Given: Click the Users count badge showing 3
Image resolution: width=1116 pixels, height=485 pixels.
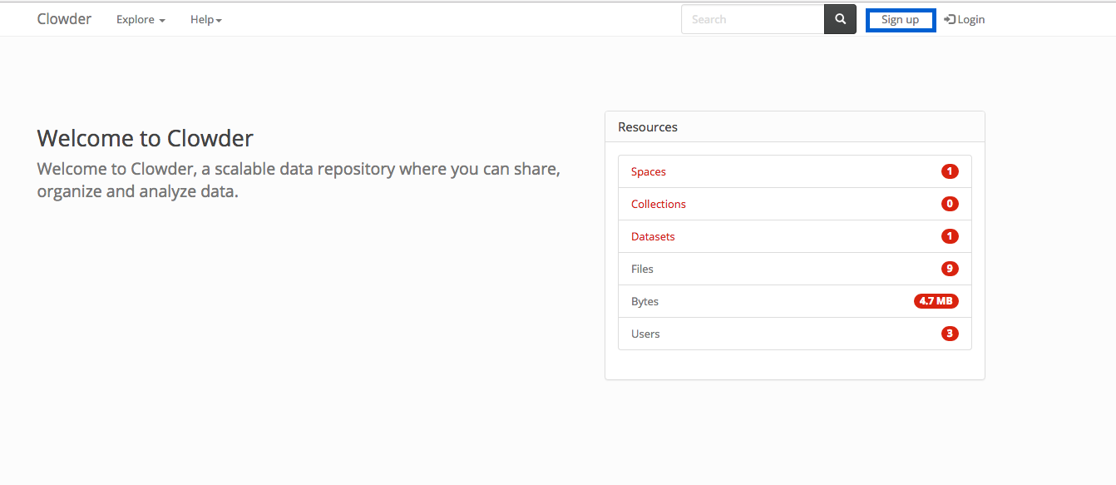Looking at the screenshot, I should (950, 334).
